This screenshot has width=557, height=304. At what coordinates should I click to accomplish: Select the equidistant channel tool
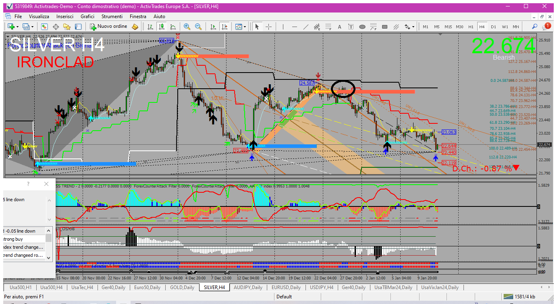317,27
